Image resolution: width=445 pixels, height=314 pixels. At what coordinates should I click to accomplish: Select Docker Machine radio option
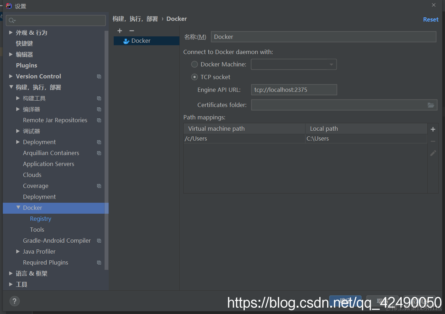194,64
